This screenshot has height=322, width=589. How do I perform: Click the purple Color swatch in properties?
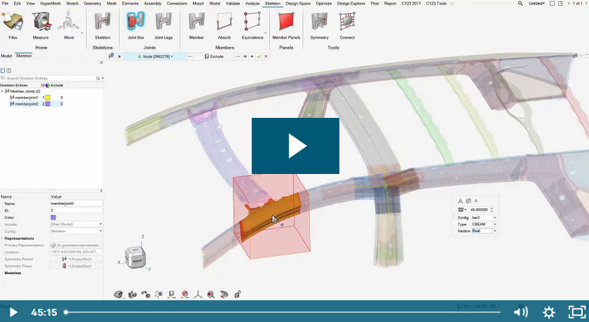point(54,217)
